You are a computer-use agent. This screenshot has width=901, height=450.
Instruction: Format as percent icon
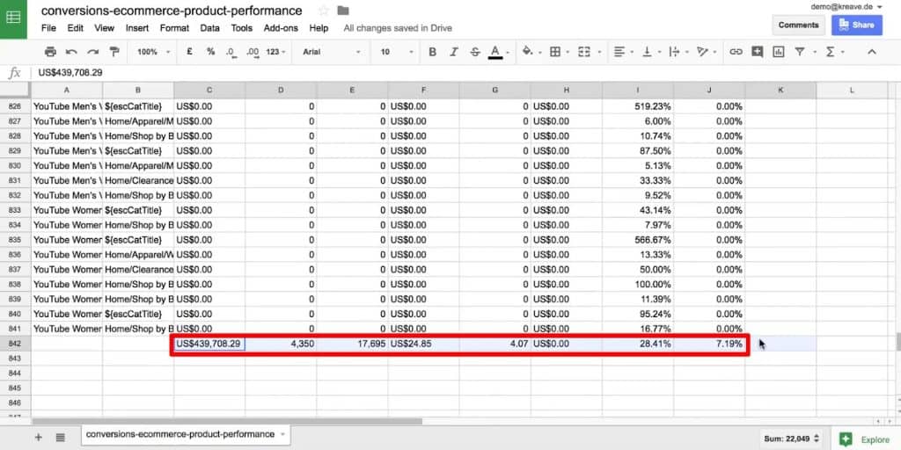(211, 52)
